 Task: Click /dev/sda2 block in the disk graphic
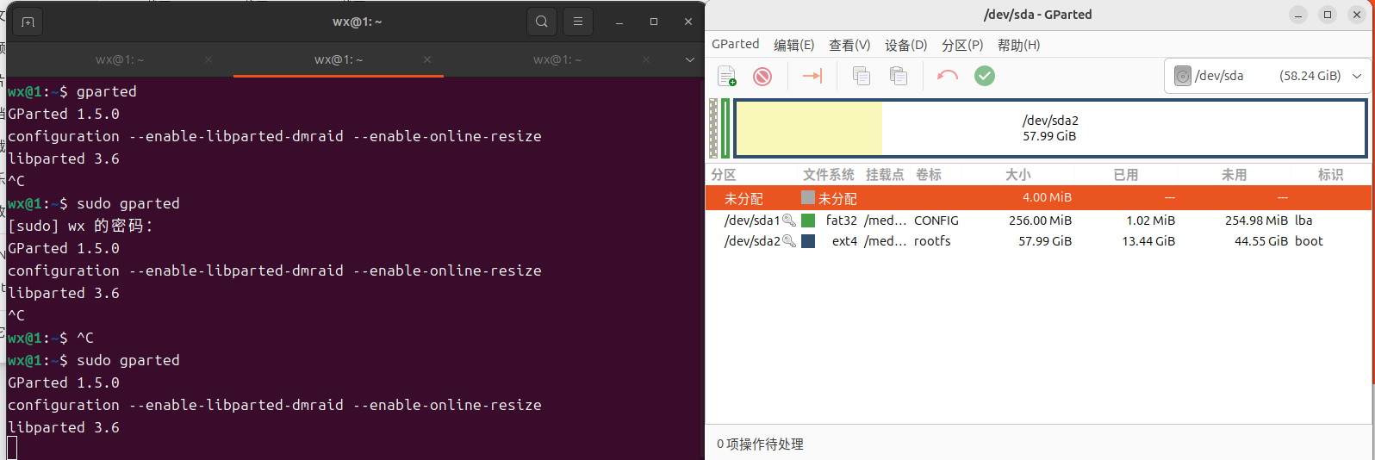point(1050,128)
